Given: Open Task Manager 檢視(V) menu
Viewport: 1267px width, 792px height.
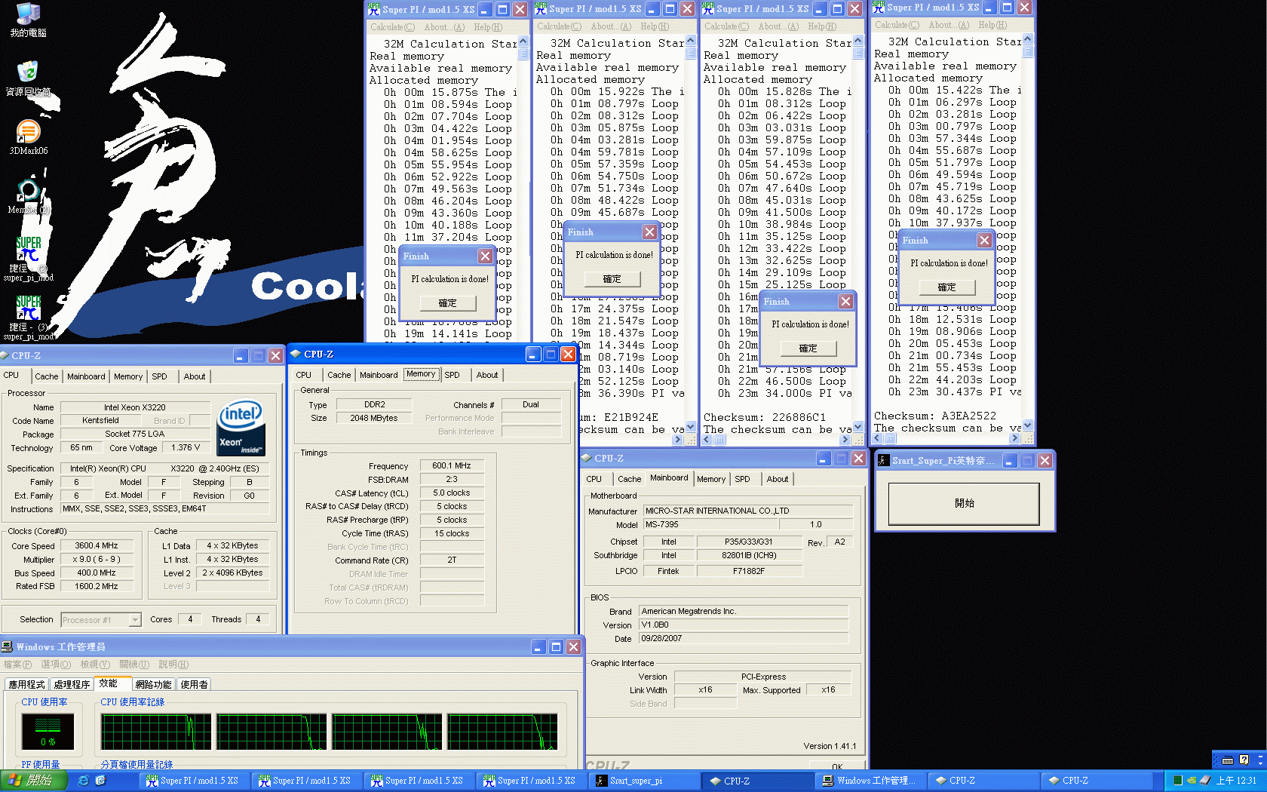Looking at the screenshot, I should 95,665.
